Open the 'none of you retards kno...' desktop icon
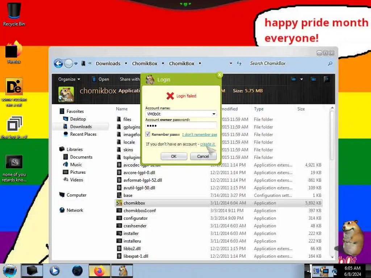The width and height of the screenshot is (371, 278). (14, 168)
